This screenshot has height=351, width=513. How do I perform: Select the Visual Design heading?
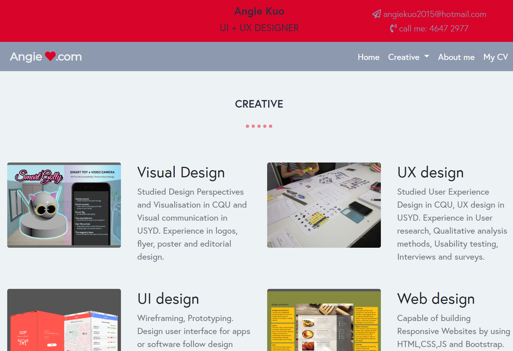(181, 173)
